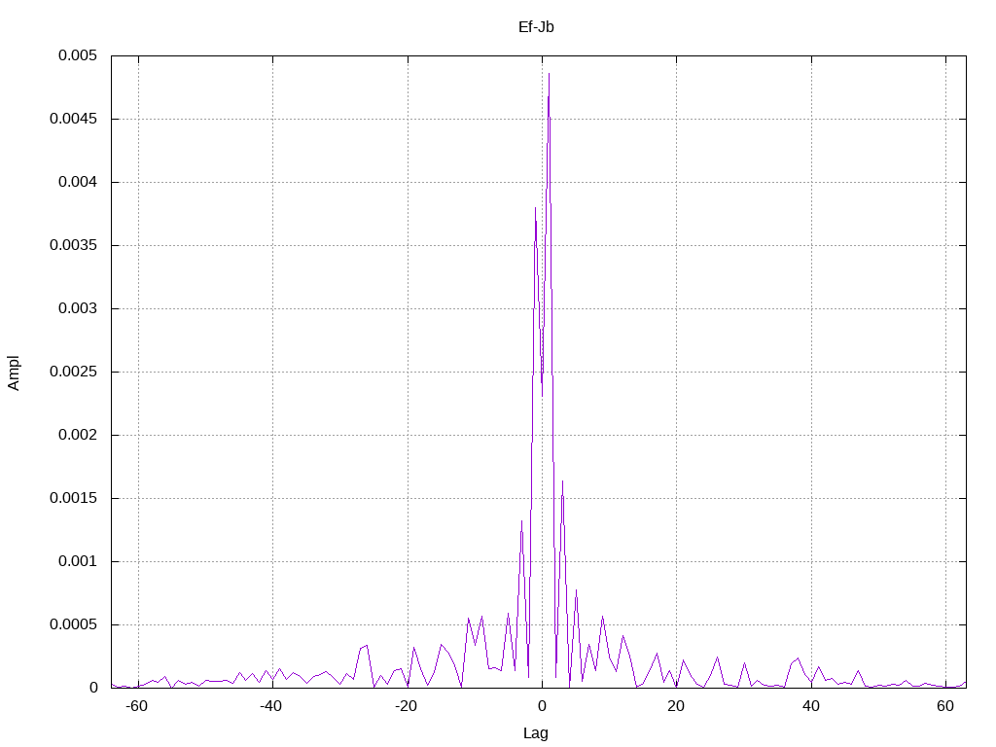Click the 0.0025 y-axis tick label
The width and height of the screenshot is (996, 747).
coord(73,372)
